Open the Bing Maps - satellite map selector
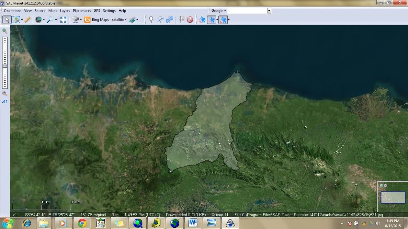 (109, 20)
